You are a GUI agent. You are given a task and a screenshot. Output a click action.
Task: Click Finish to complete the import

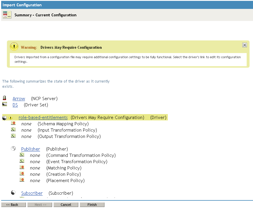pos(92,205)
